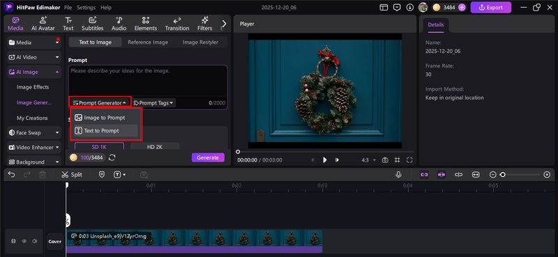
Task: Click the Generate button
Action: (208, 157)
